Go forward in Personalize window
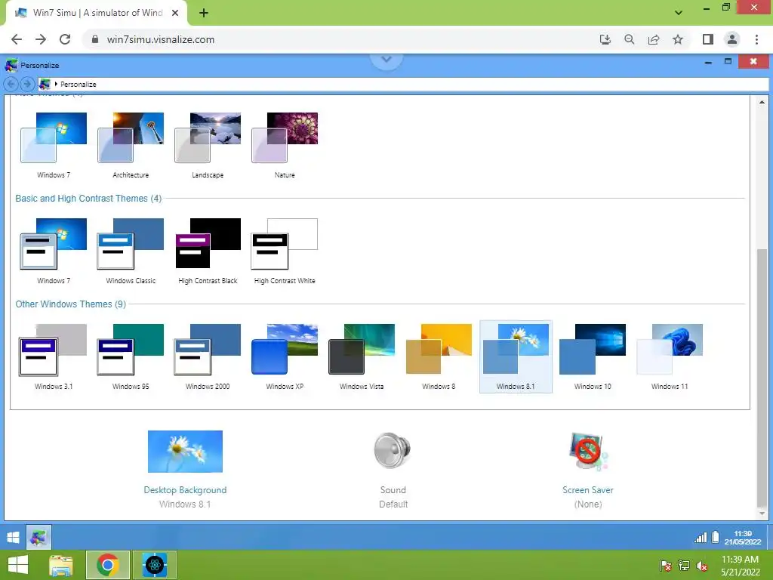This screenshot has height=580, width=773. tap(28, 85)
